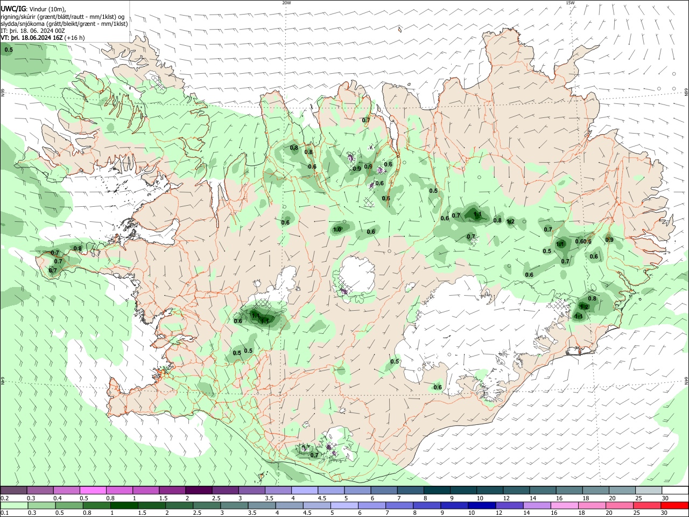Screen dimensions: 689x517
Task: Click the "0.6" value near the south glacier edge
Action: coord(438,387)
